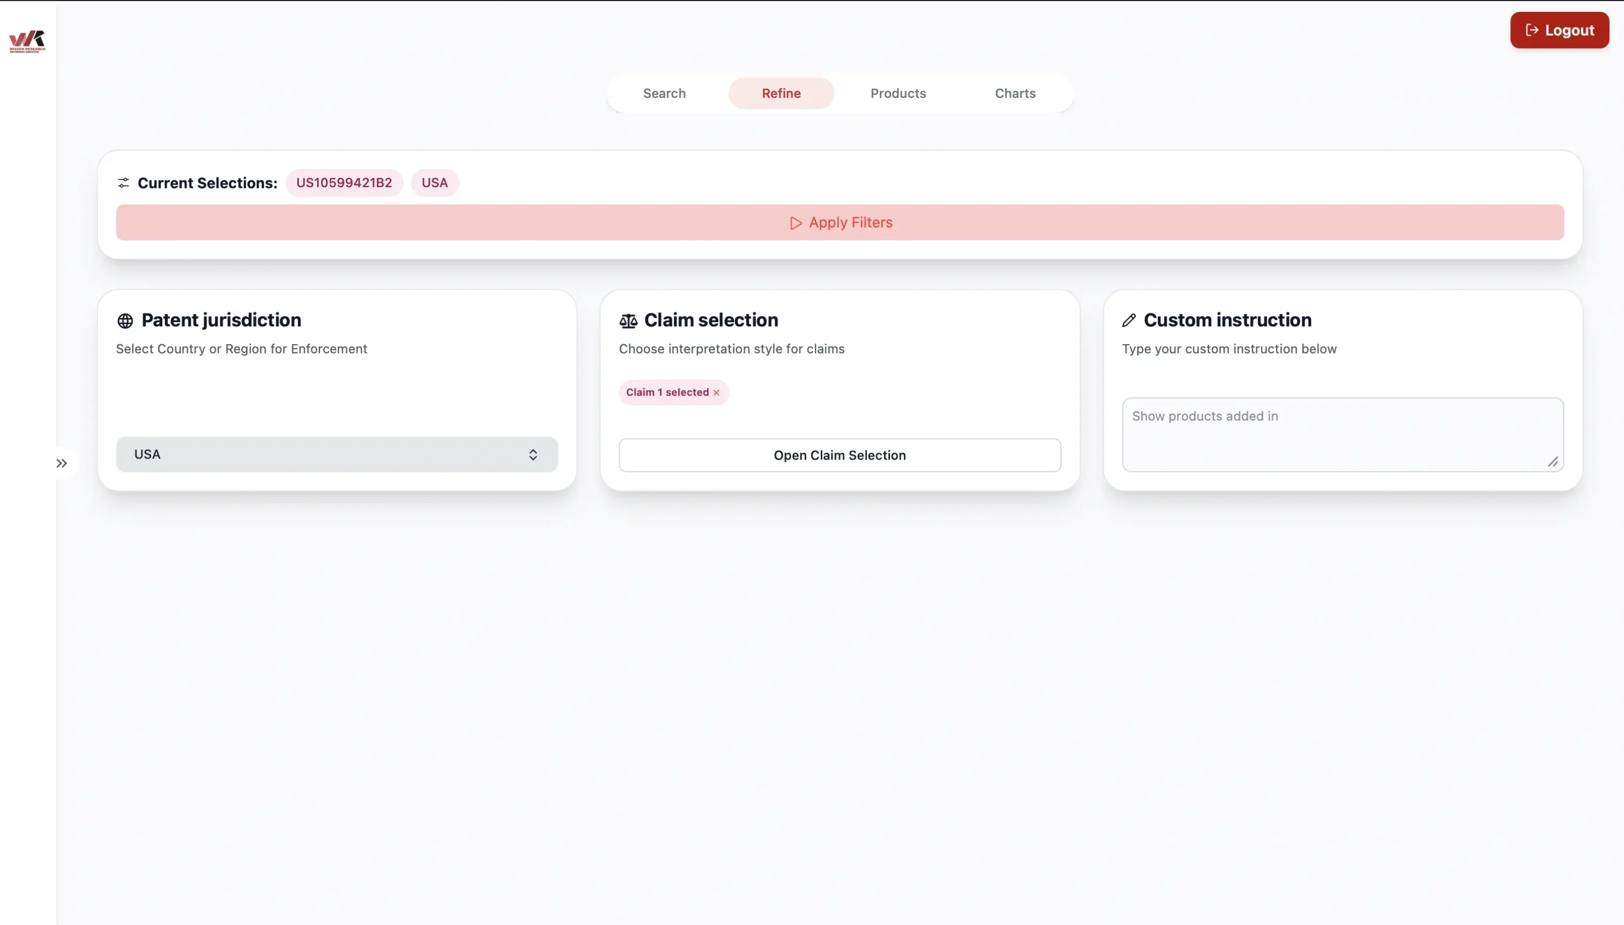1624x925 pixels.
Task: Click the US10599421B2 selection chip
Action: [x=344, y=183]
